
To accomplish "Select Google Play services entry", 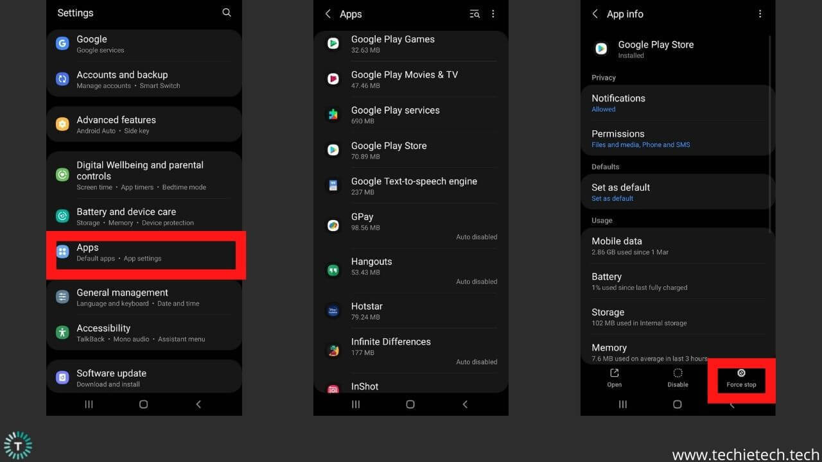I will pyautogui.click(x=411, y=115).
